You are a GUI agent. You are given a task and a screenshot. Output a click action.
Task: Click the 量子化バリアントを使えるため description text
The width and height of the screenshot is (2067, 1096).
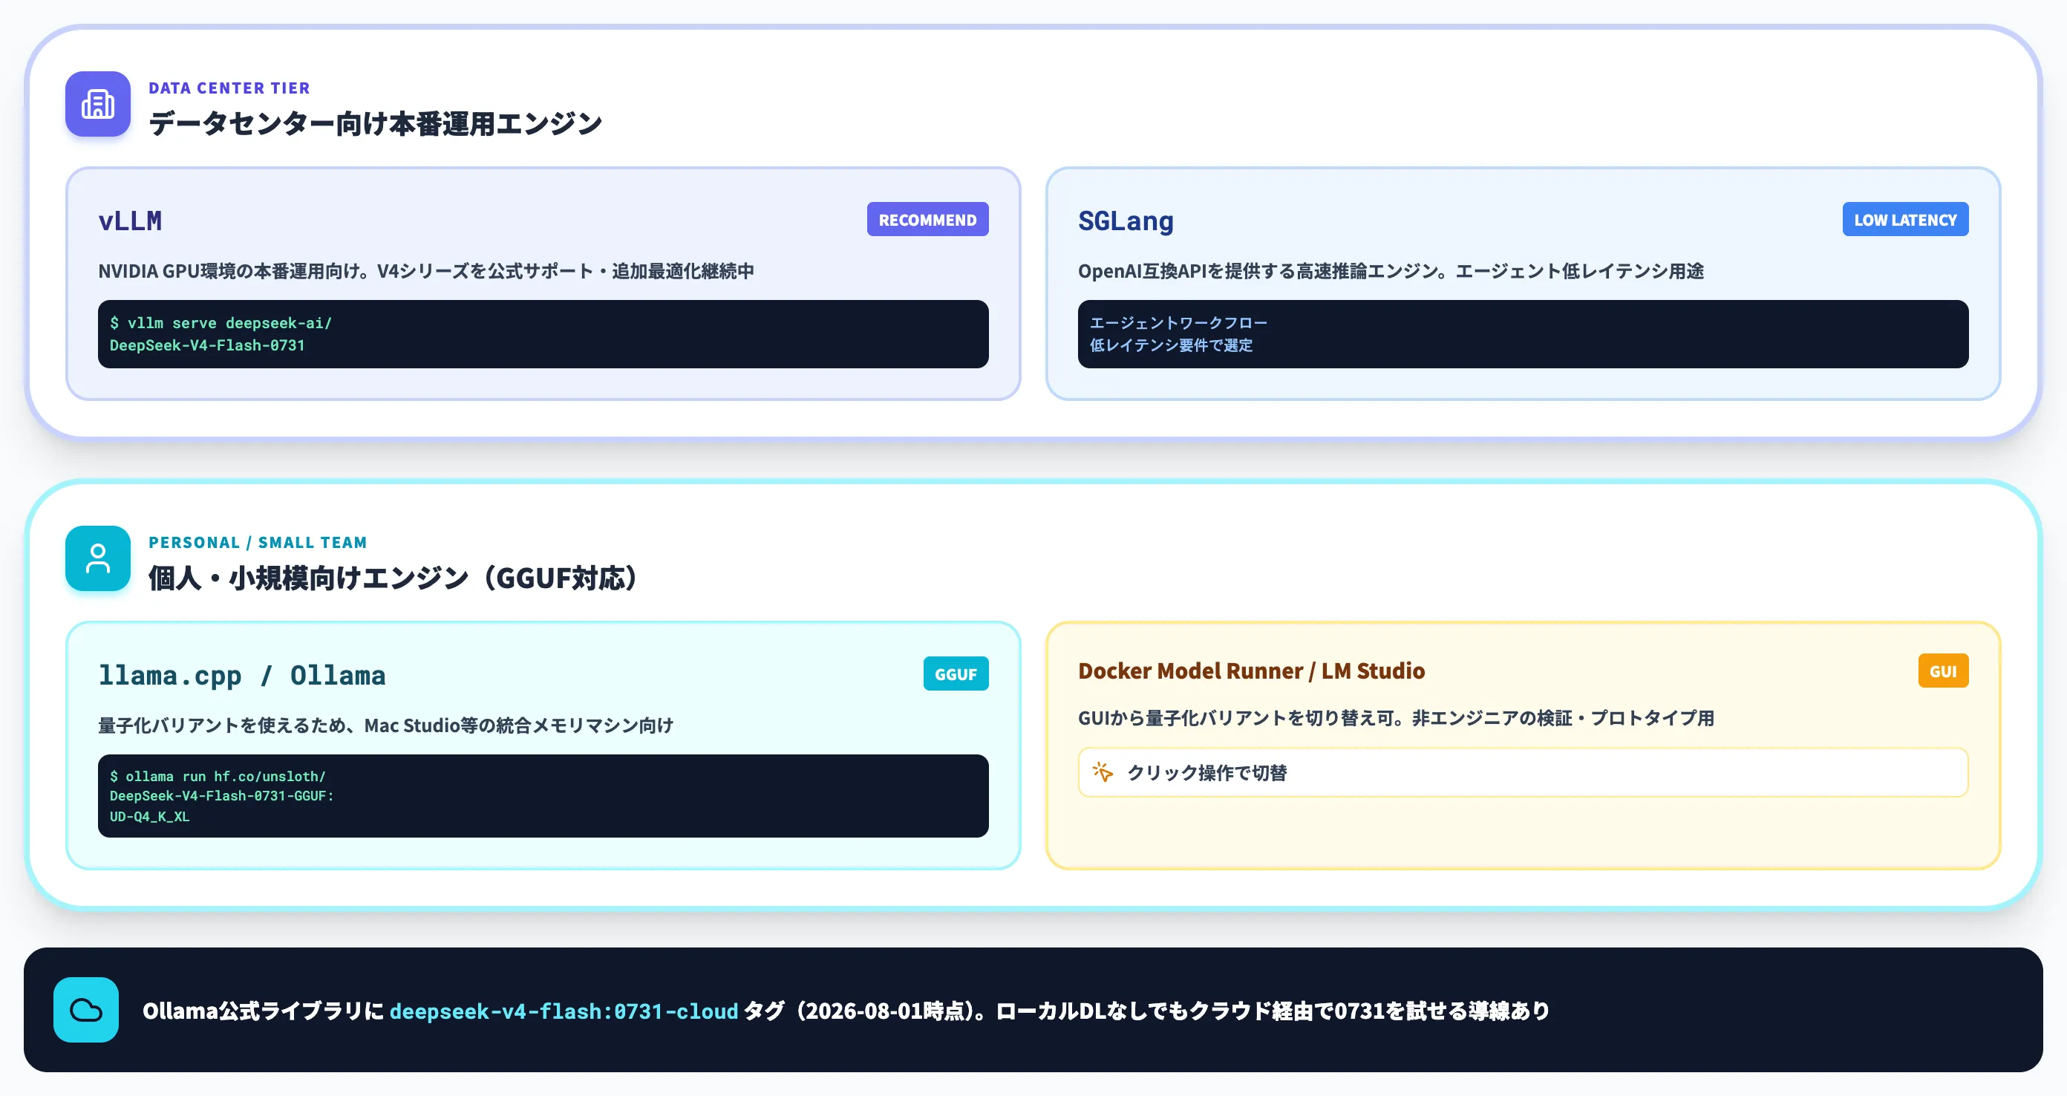click(386, 725)
